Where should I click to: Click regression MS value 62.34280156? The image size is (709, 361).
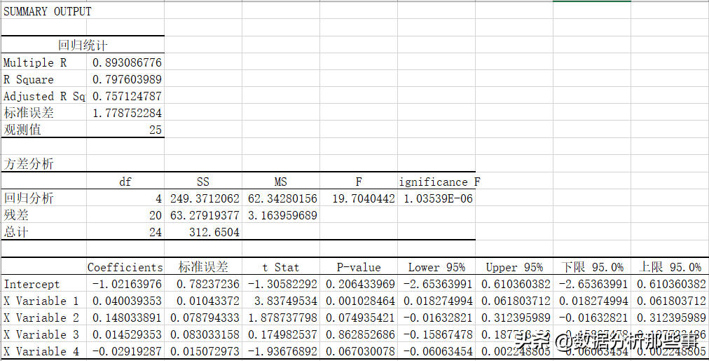click(282, 198)
